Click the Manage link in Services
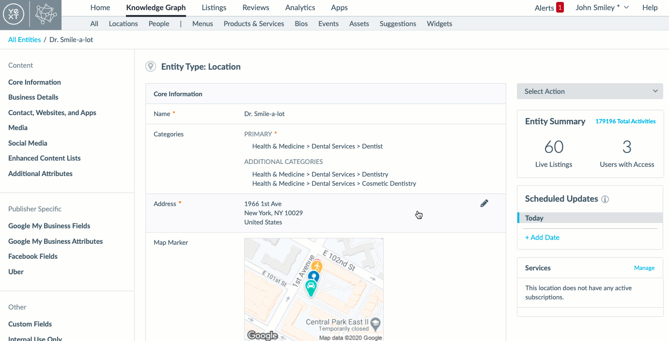 pos(644,268)
